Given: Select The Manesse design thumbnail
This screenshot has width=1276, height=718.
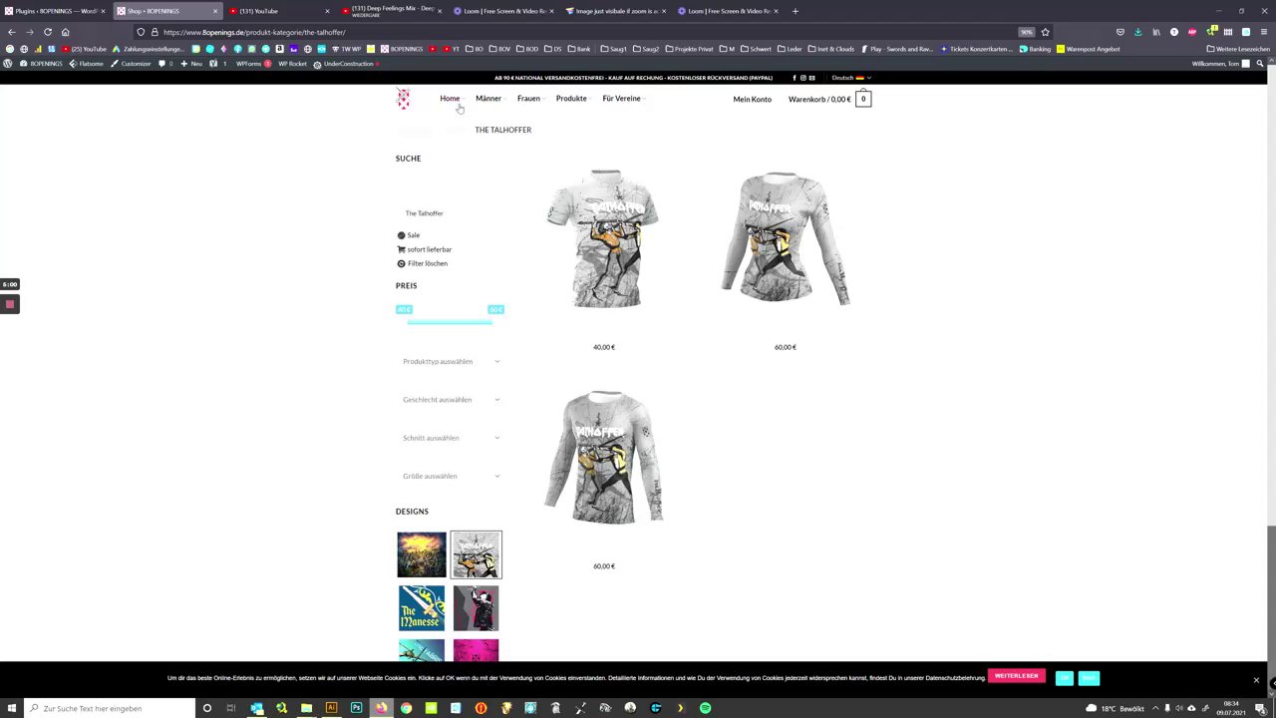Looking at the screenshot, I should coord(422,608).
